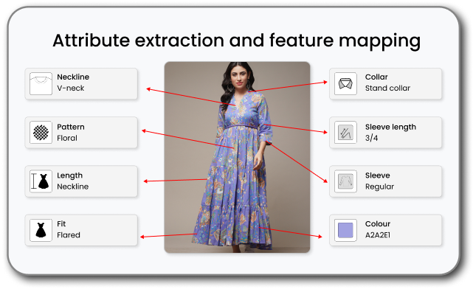
Task: Select the Fit Flared card
Action: point(81,230)
